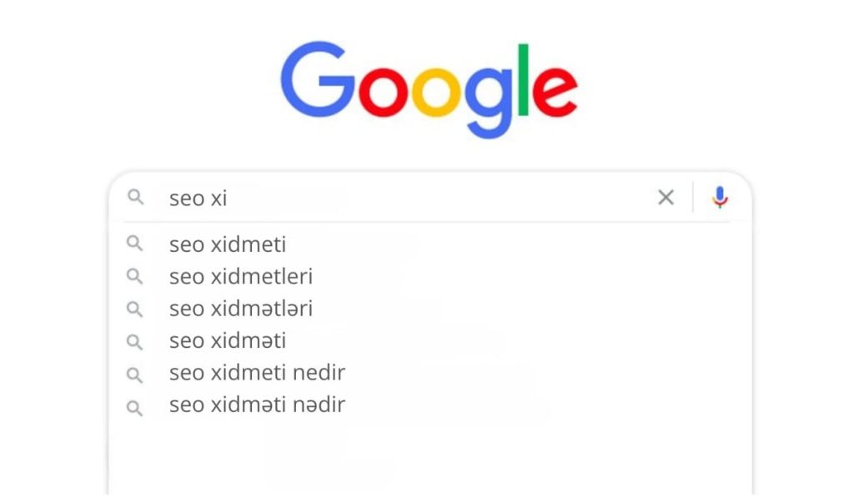The height and width of the screenshot is (498, 854).
Task: Pick the 'seo xidmətləri' autocomplete entry
Action: (x=241, y=309)
